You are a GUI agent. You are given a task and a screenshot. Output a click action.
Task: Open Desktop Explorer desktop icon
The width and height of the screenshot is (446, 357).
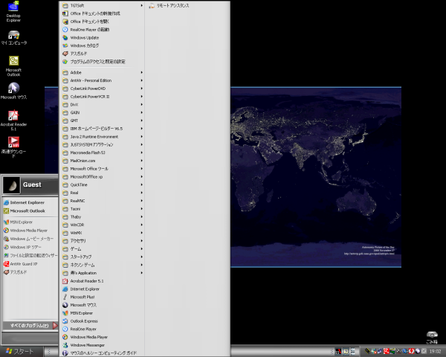pyautogui.click(x=13, y=11)
